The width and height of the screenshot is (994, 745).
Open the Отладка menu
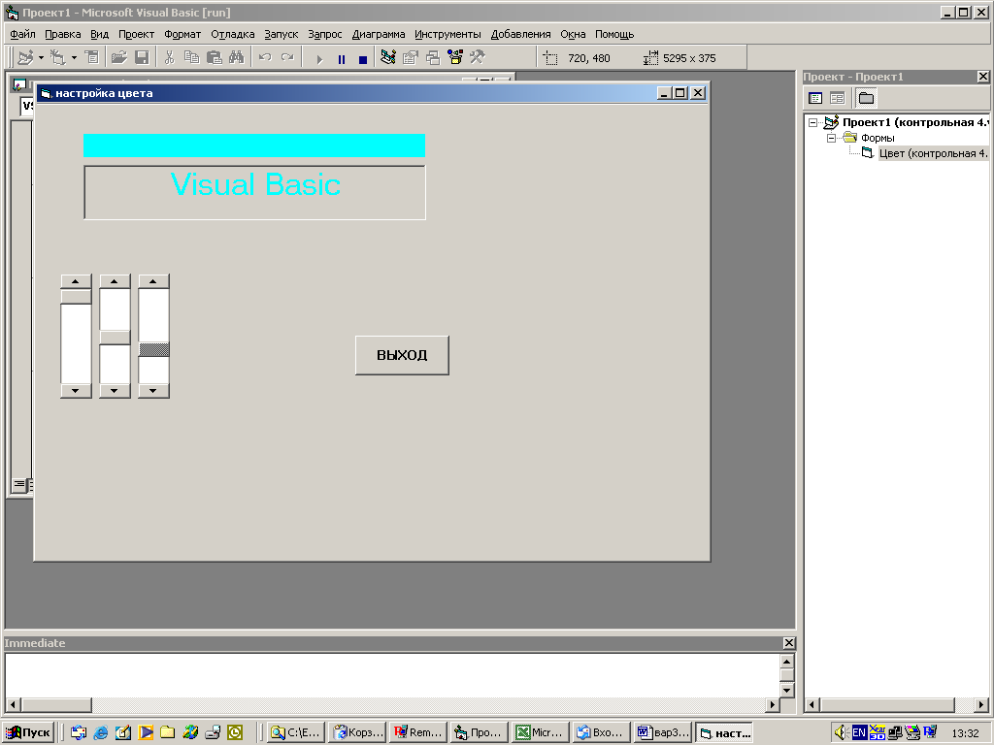pyautogui.click(x=233, y=34)
